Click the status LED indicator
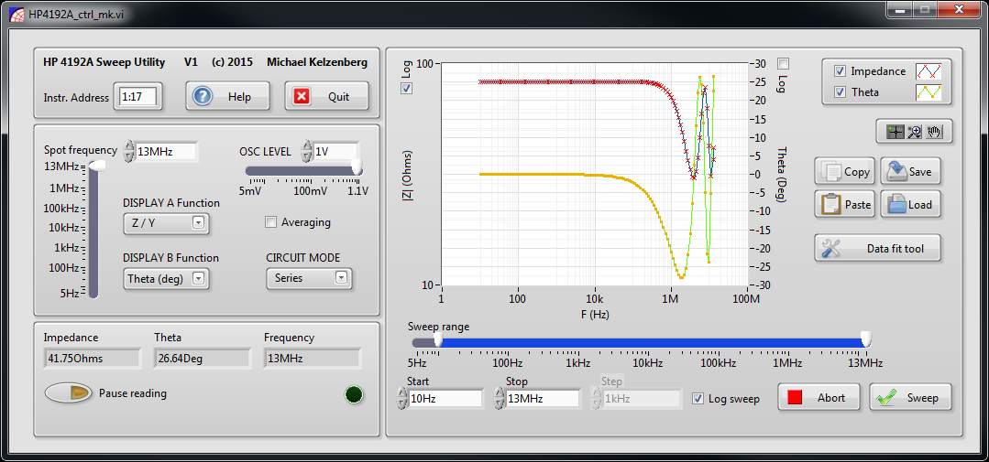The height and width of the screenshot is (462, 989). coord(354,394)
